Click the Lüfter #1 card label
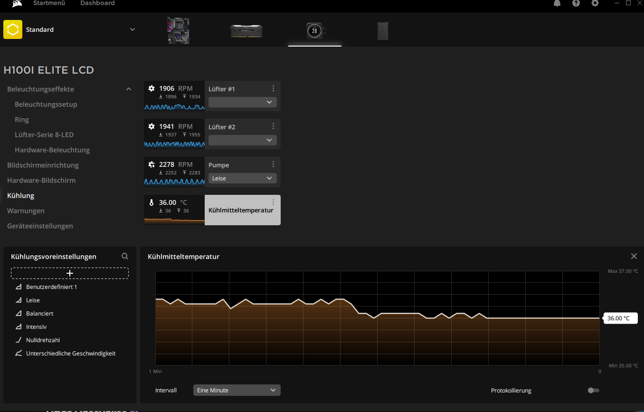Viewport: 644px width, 412px height. [x=221, y=89]
